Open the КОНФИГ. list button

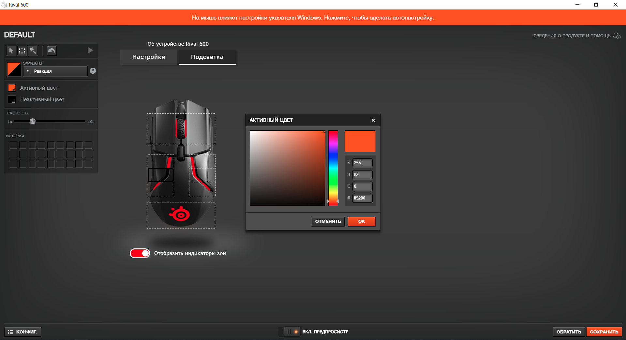coord(22,332)
